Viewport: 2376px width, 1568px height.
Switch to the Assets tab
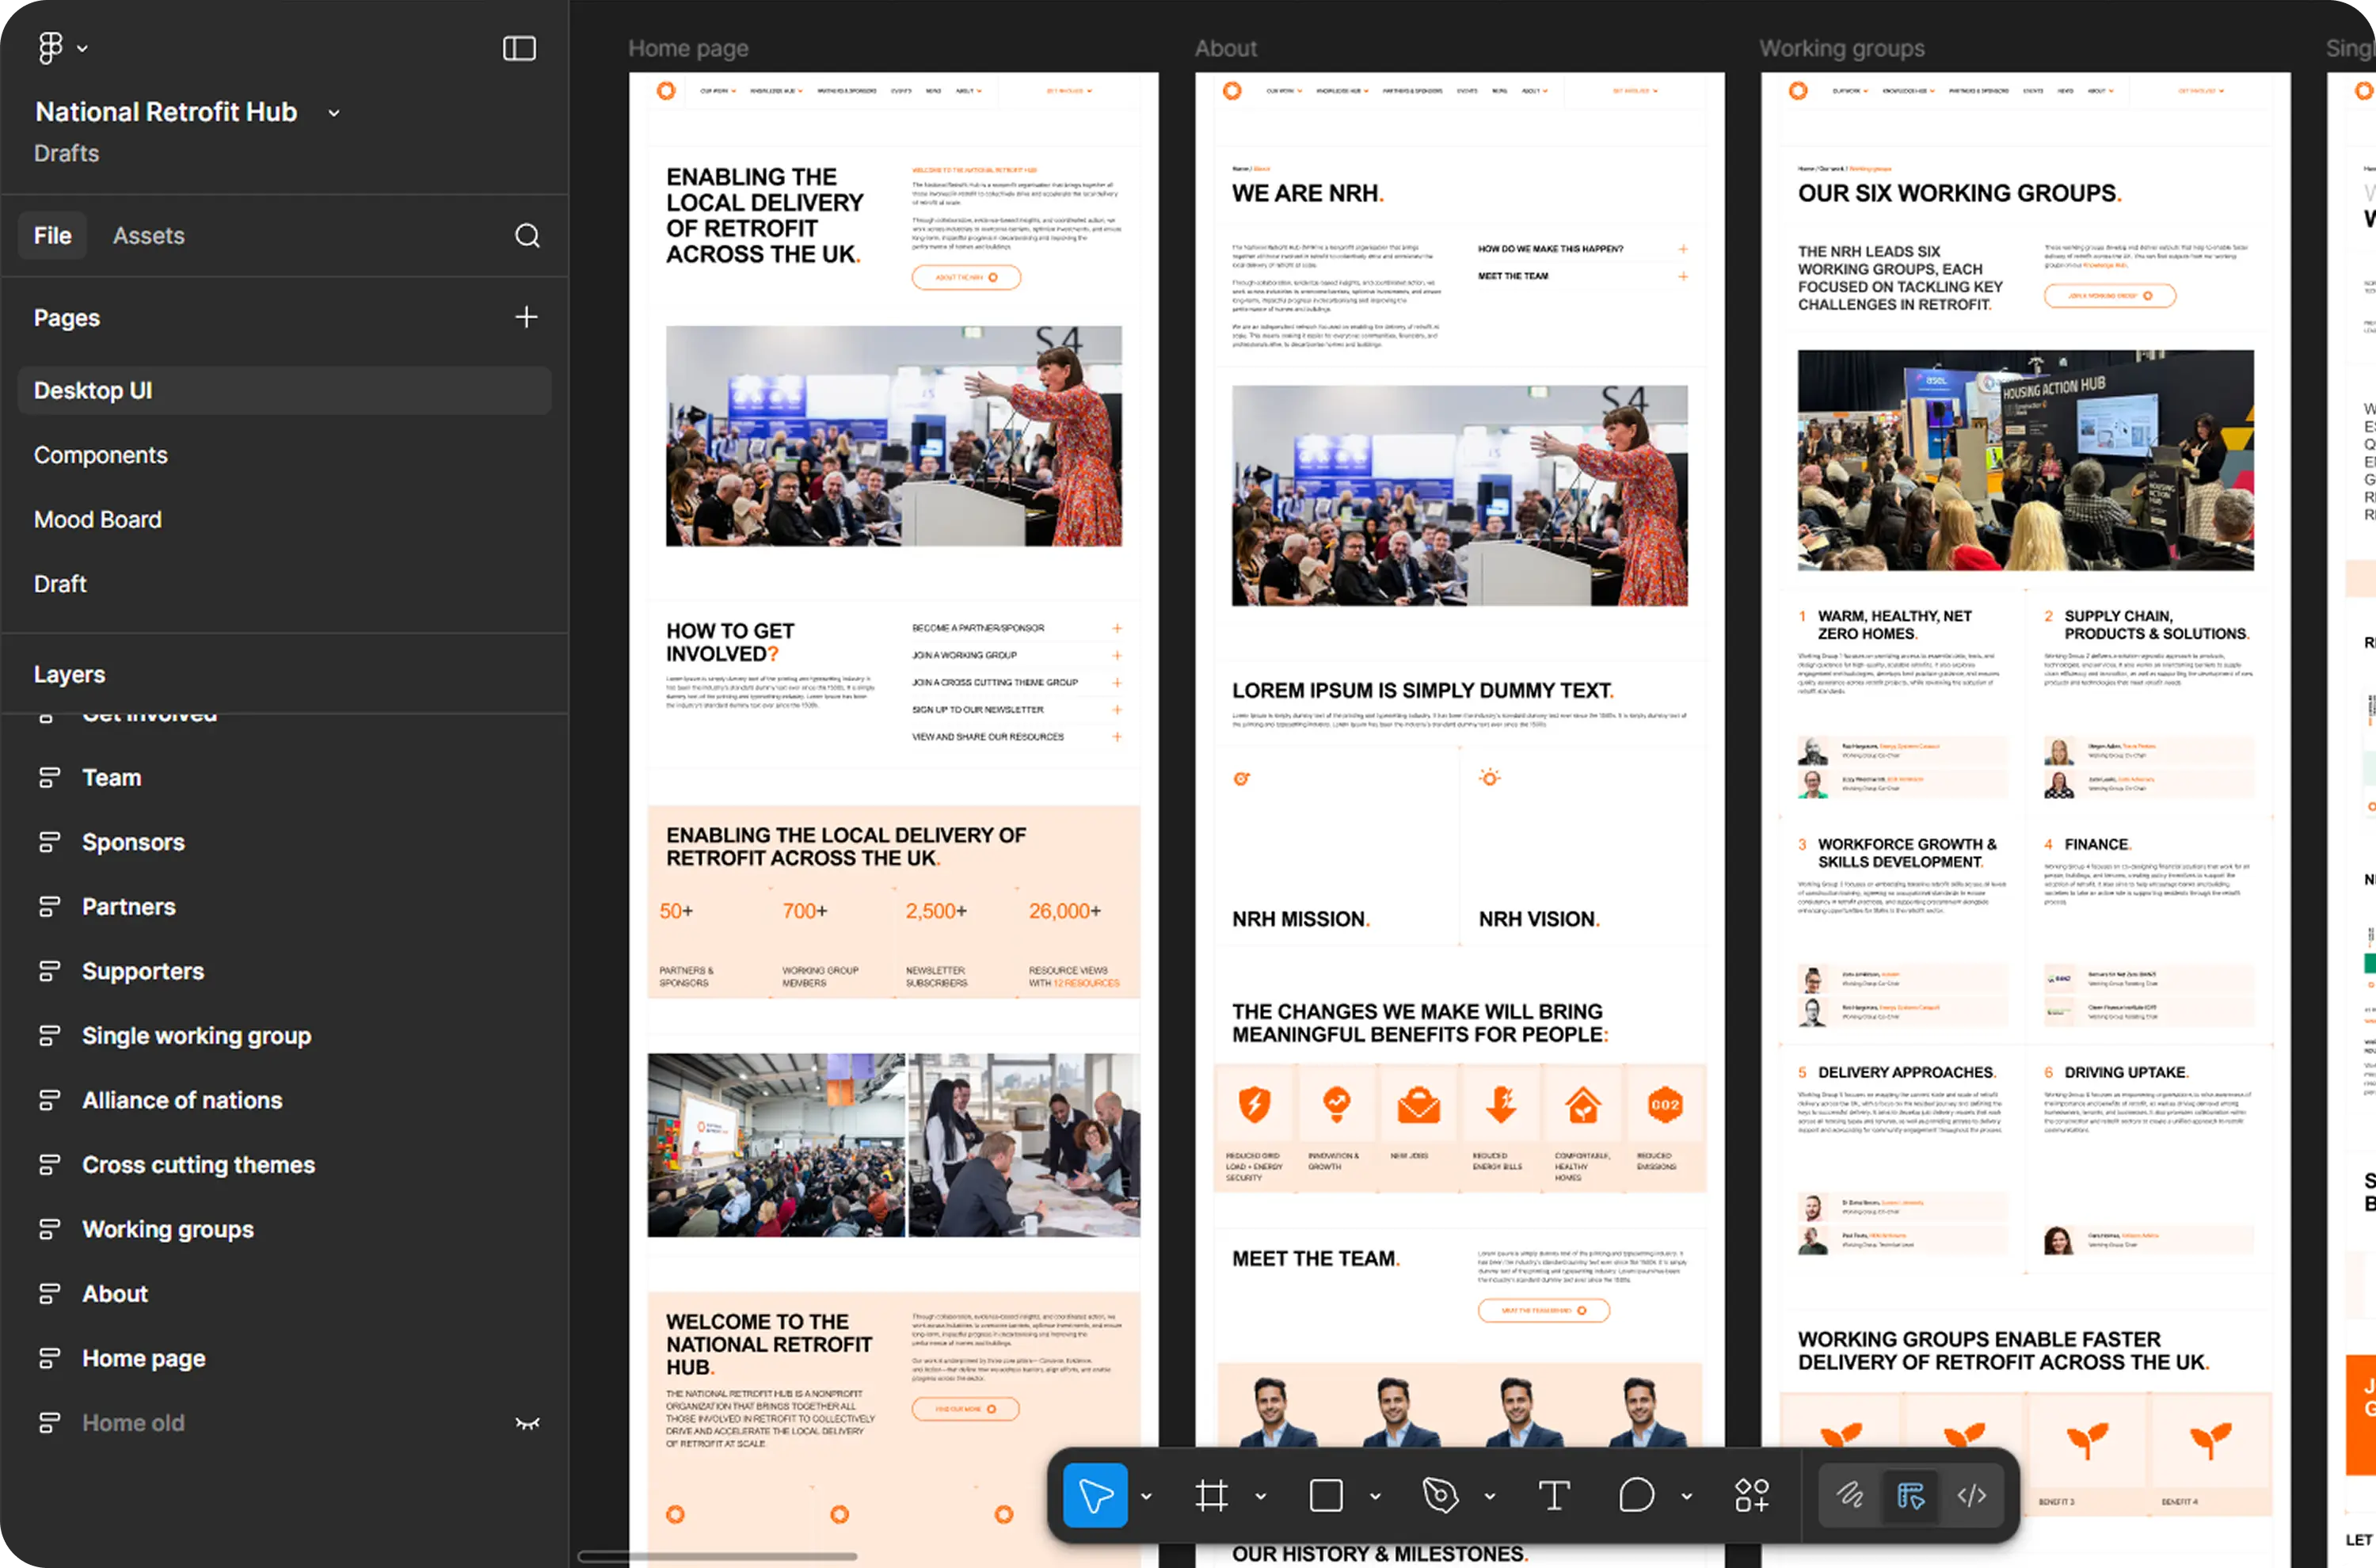pyautogui.click(x=148, y=235)
